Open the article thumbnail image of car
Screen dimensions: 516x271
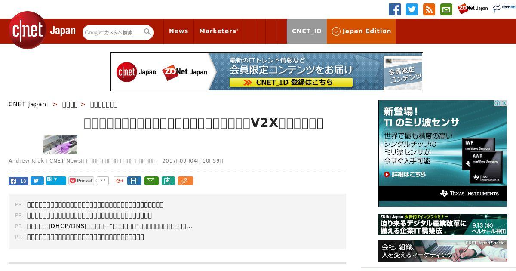pos(60,144)
